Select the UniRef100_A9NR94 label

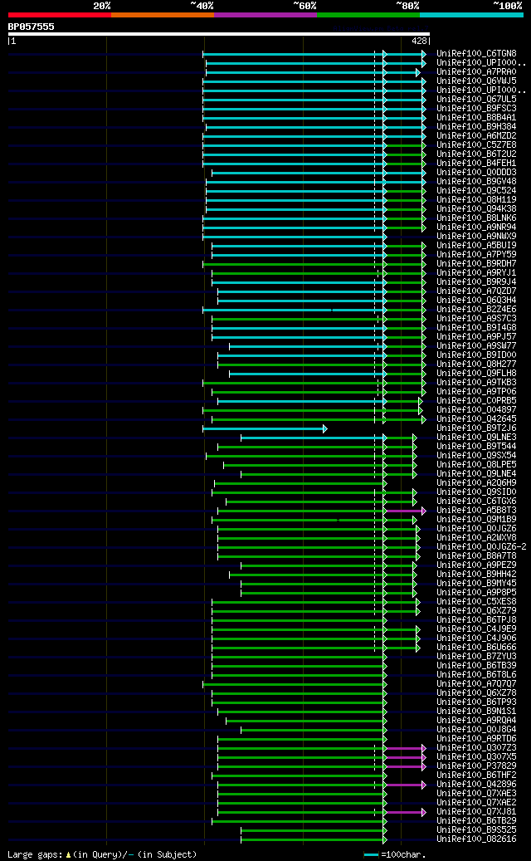click(476, 227)
